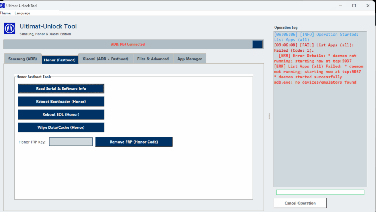Maximize the Ultimat-Unlock Tool window
376x212 pixels.
coord(354,6)
